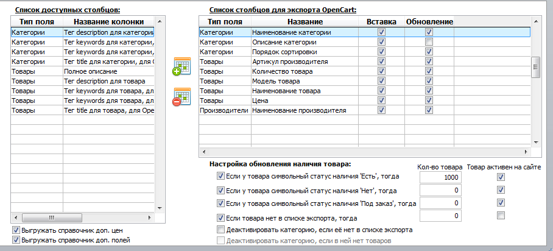This screenshot has height=251, width=553.
Task: Select 'Тег title для товара' row
Action: (x=83, y=110)
